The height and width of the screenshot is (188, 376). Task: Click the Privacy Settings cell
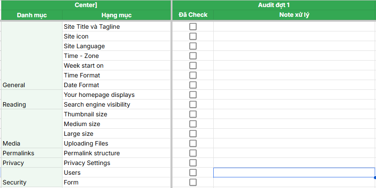tap(116, 163)
